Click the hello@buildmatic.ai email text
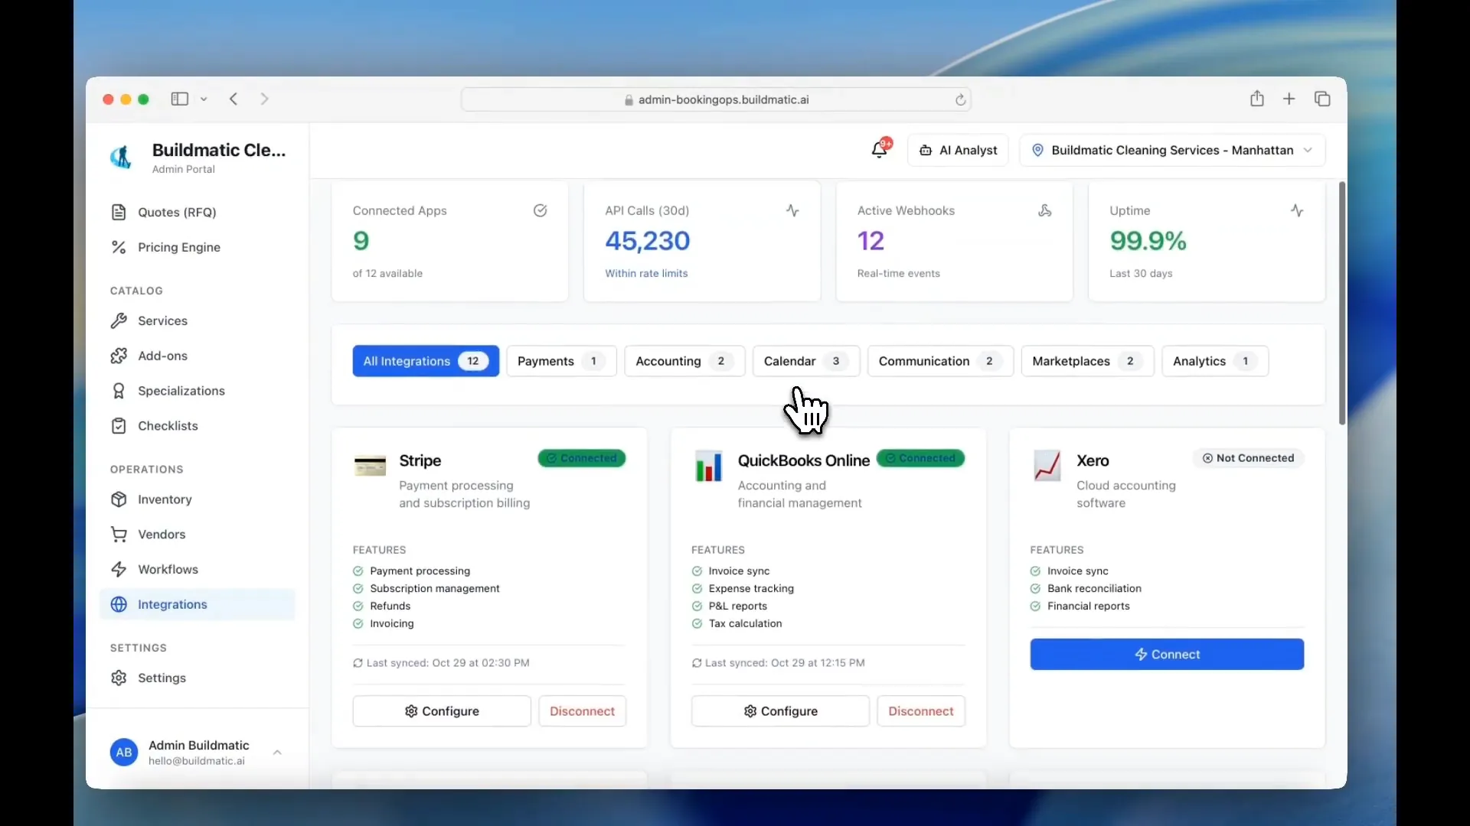The width and height of the screenshot is (1470, 826). 197,762
